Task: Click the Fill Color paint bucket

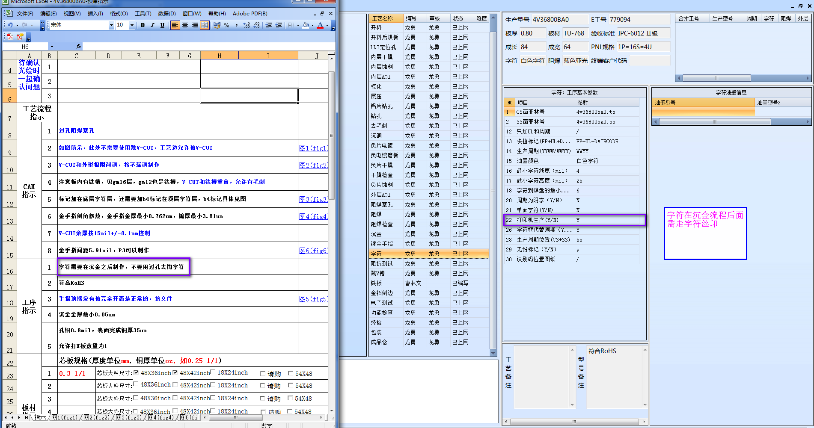Action: [x=306, y=25]
